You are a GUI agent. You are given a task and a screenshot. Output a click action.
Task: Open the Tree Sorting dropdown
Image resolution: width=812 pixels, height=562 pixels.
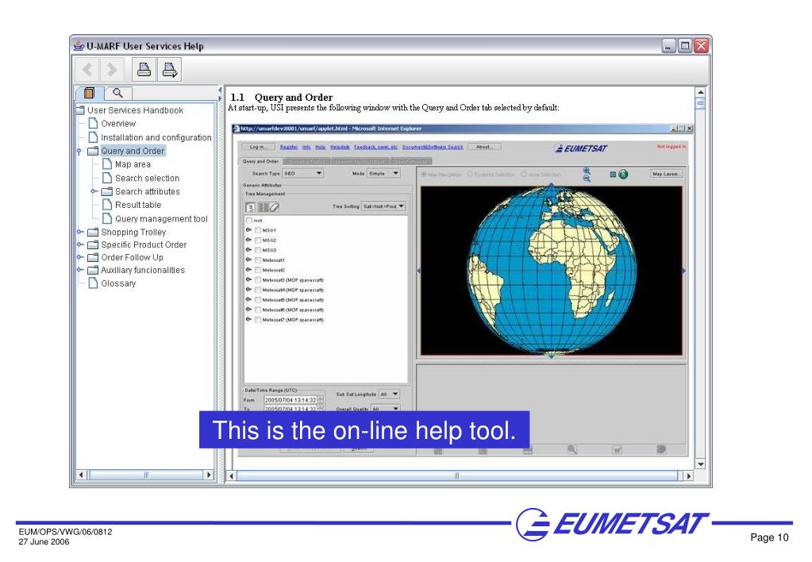pos(383,206)
